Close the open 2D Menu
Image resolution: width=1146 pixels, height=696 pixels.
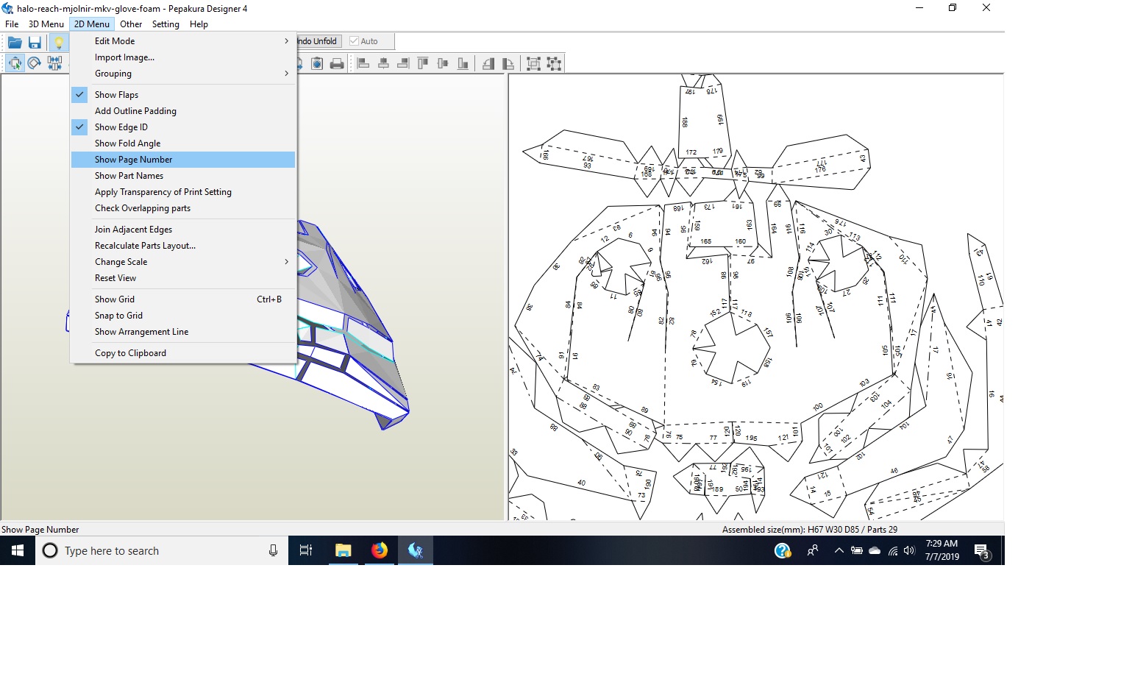pyautogui.click(x=92, y=24)
